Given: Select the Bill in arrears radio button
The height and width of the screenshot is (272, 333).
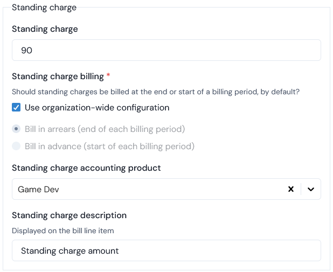Looking at the screenshot, I should [x=16, y=129].
